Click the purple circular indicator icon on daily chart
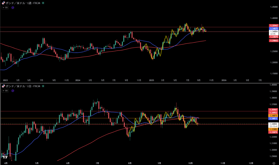The image size is (279, 165). pyautogui.click(x=13, y=91)
